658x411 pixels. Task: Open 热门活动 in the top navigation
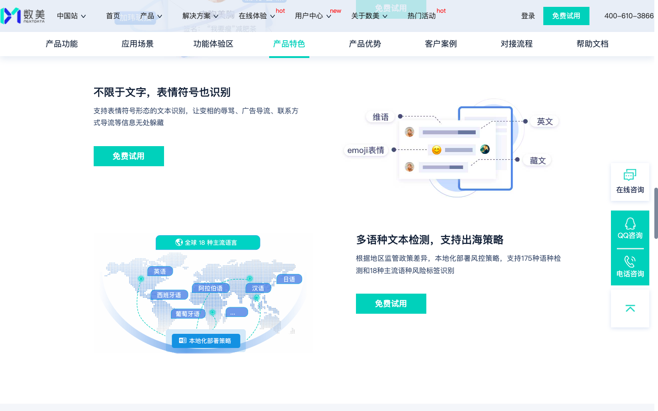(421, 16)
